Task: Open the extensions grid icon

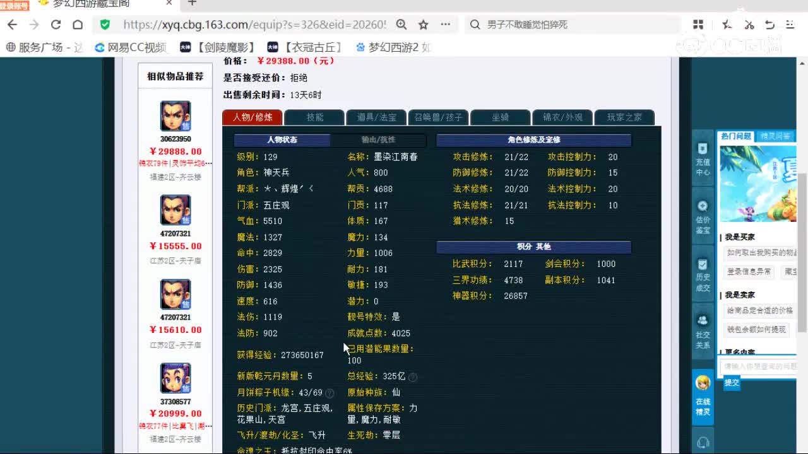Action: click(698, 25)
